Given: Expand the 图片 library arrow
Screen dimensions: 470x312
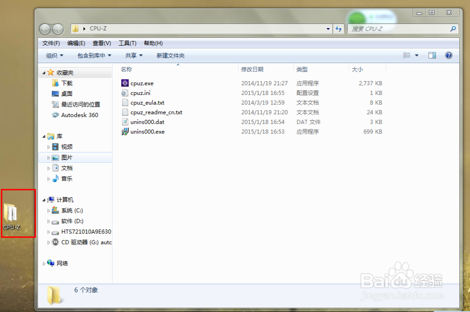Looking at the screenshot, I should [48, 157].
